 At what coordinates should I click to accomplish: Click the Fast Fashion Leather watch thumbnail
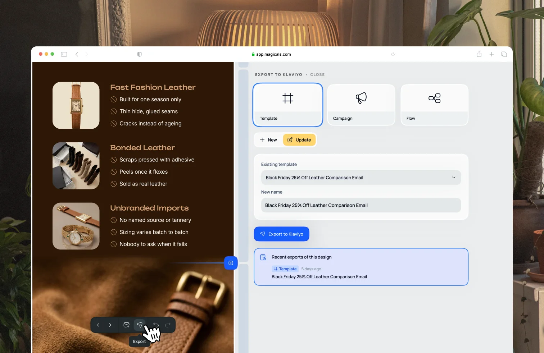pos(76,105)
